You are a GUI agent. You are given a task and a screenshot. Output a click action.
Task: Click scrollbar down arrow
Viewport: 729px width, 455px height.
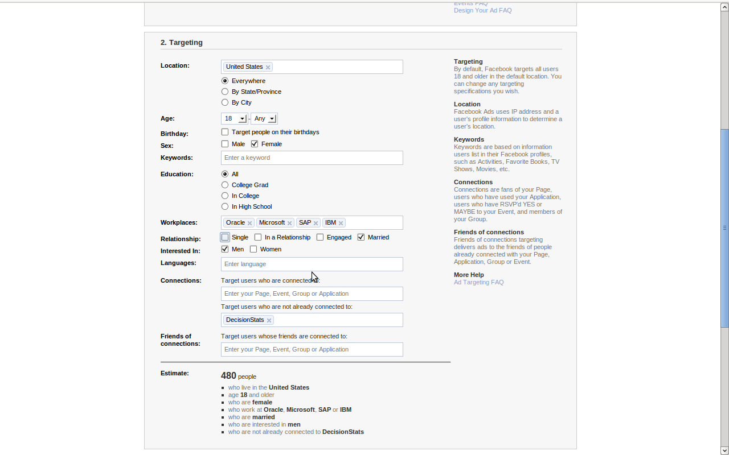tap(724, 450)
